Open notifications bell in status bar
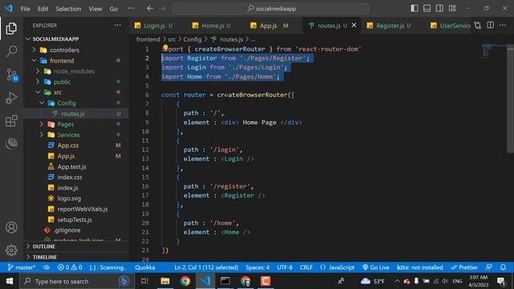Screen dimensions: 514x289 click(504, 267)
